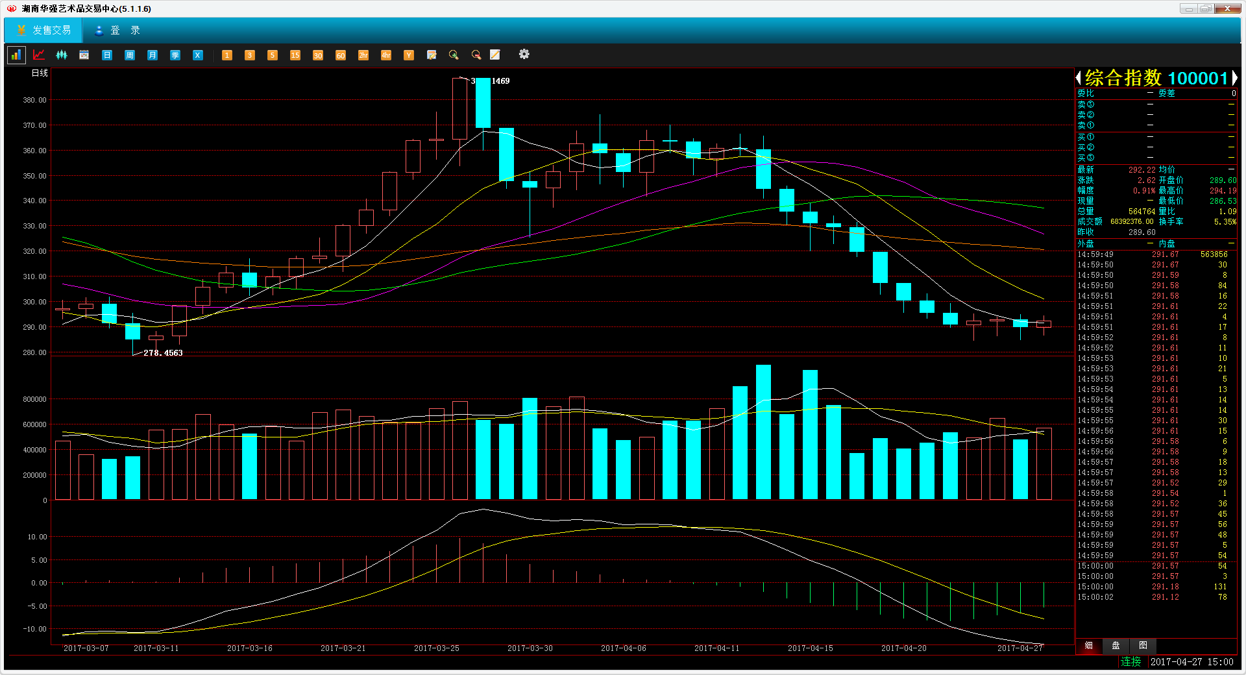Click the 登录 login menu item

pyautogui.click(x=117, y=31)
